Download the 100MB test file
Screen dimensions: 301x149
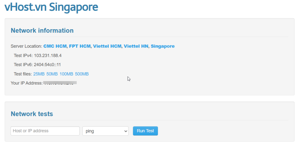click(66, 74)
